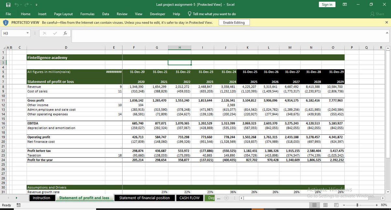The width and height of the screenshot is (391, 210).
Task: Click Enable Editing button
Action: (x=234, y=22)
